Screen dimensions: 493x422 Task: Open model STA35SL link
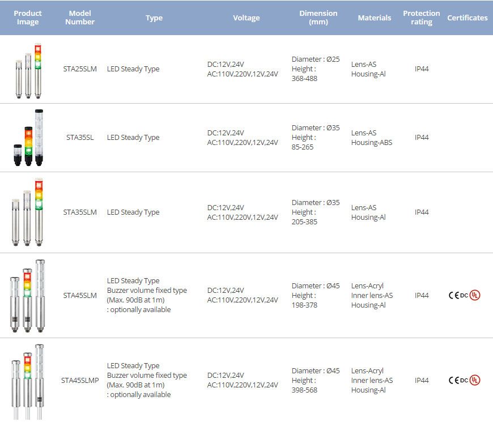80,138
